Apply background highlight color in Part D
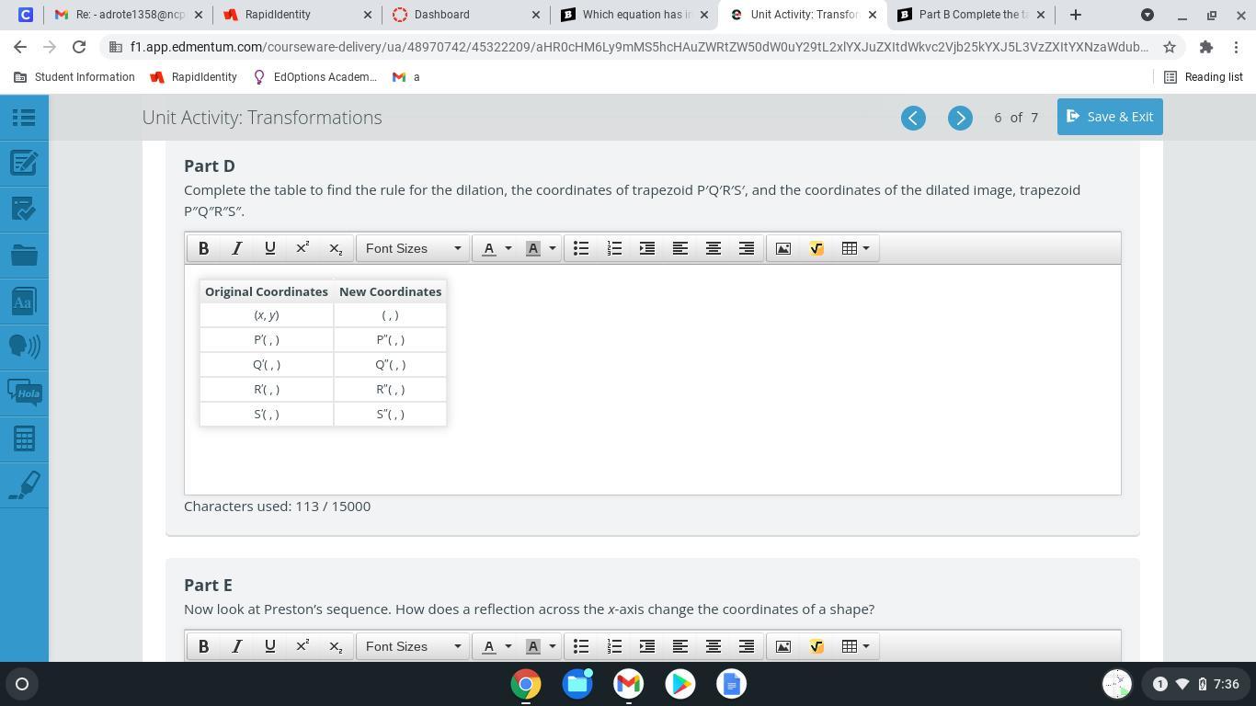The width and height of the screenshot is (1256, 706). point(533,248)
